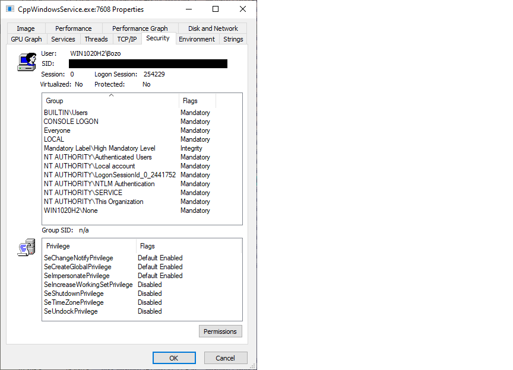The width and height of the screenshot is (513, 370).
Task: Open the GPU Graph tab
Action: 26,39
